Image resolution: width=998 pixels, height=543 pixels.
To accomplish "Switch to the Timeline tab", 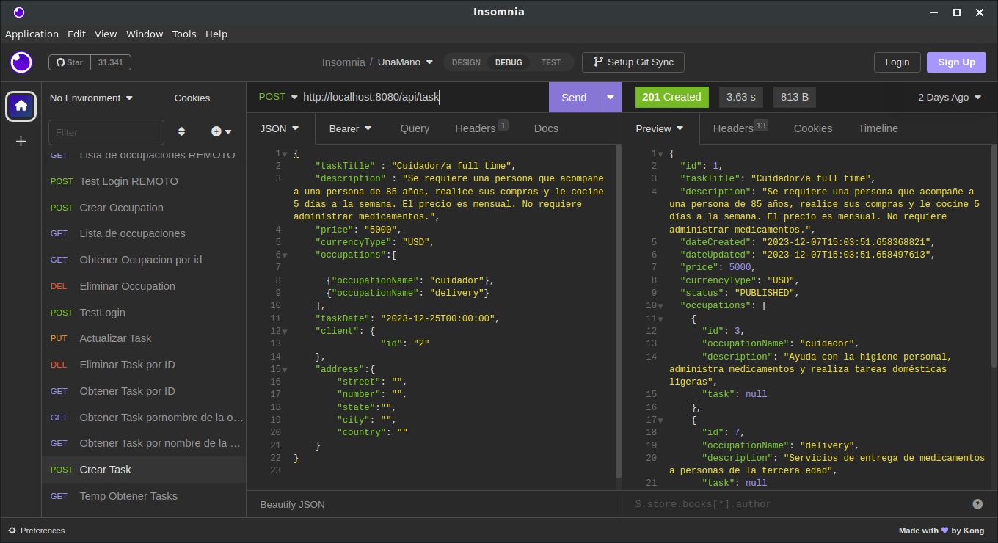I will (x=878, y=128).
